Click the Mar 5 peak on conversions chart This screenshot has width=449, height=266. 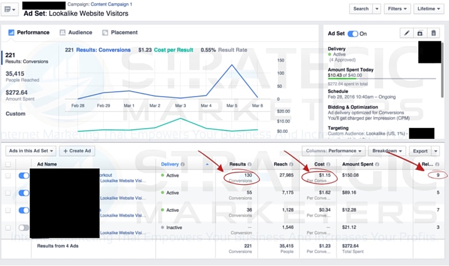232,65
